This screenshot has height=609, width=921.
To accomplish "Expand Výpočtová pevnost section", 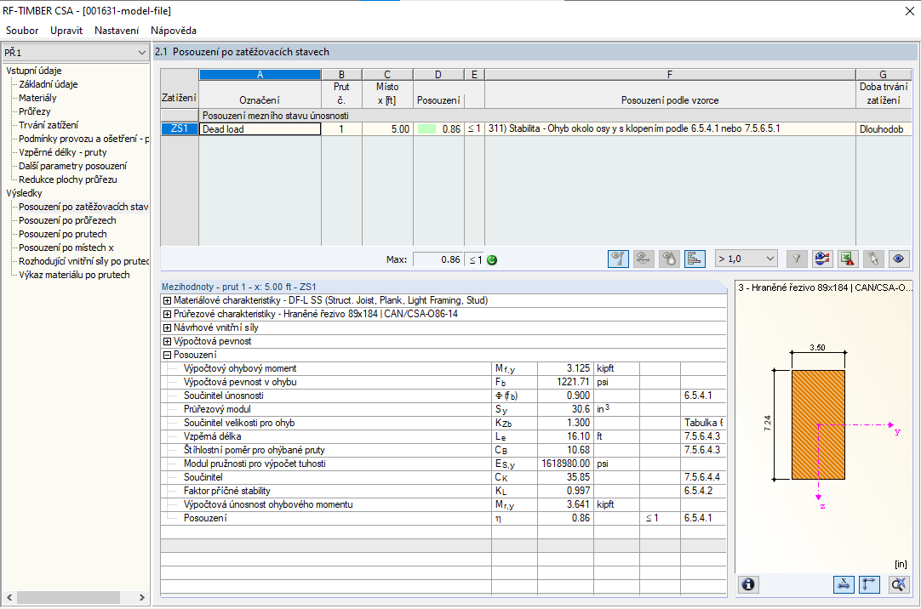I will (x=168, y=341).
